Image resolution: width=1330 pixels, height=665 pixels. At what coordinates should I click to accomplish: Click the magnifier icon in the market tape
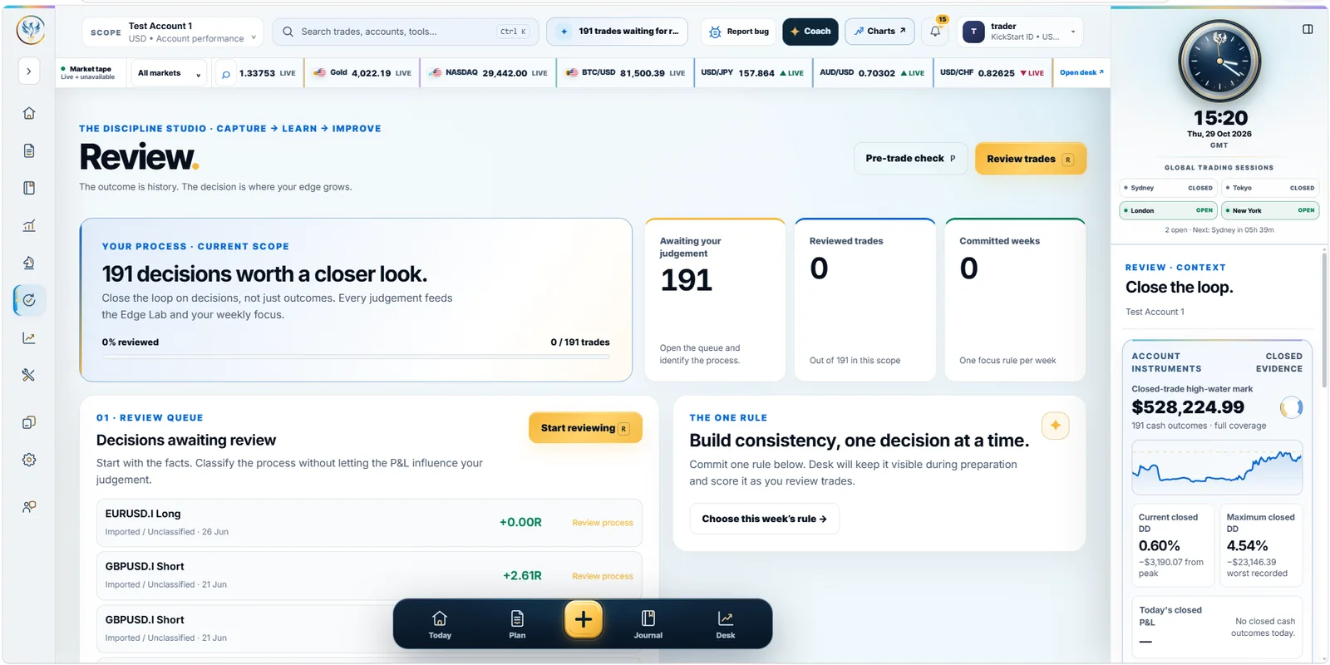[225, 73]
